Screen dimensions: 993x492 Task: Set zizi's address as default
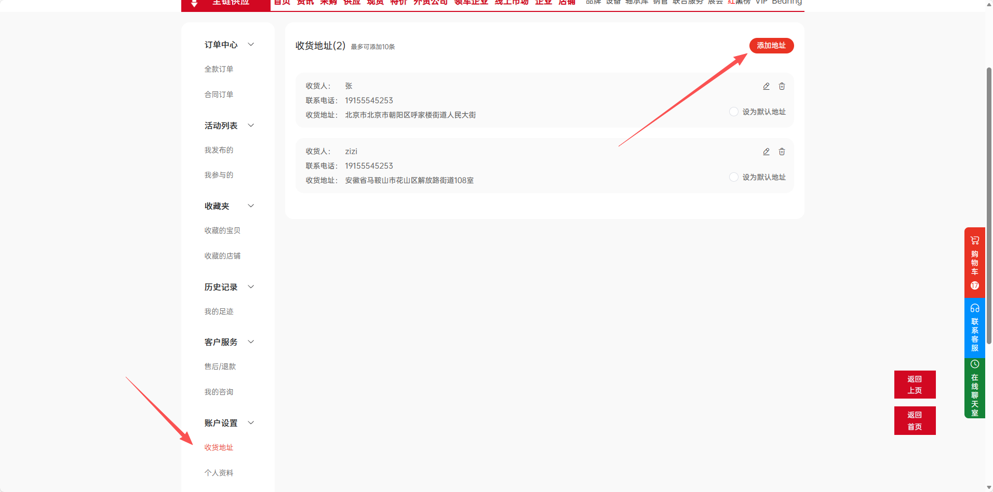coord(734,177)
